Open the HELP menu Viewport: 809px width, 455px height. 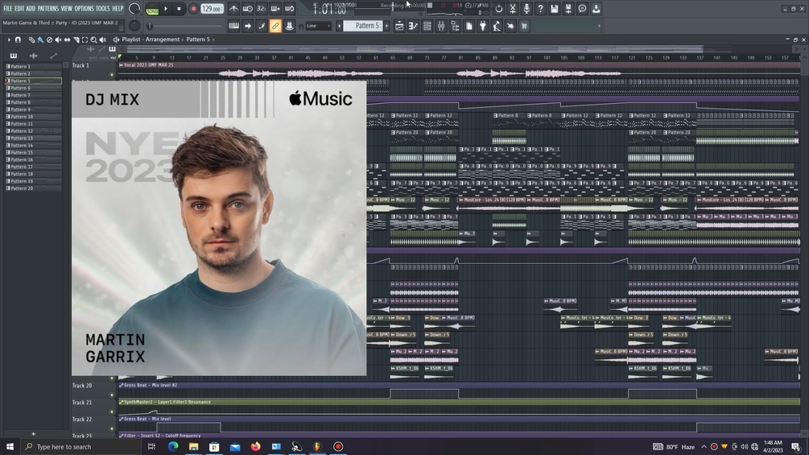(118, 9)
